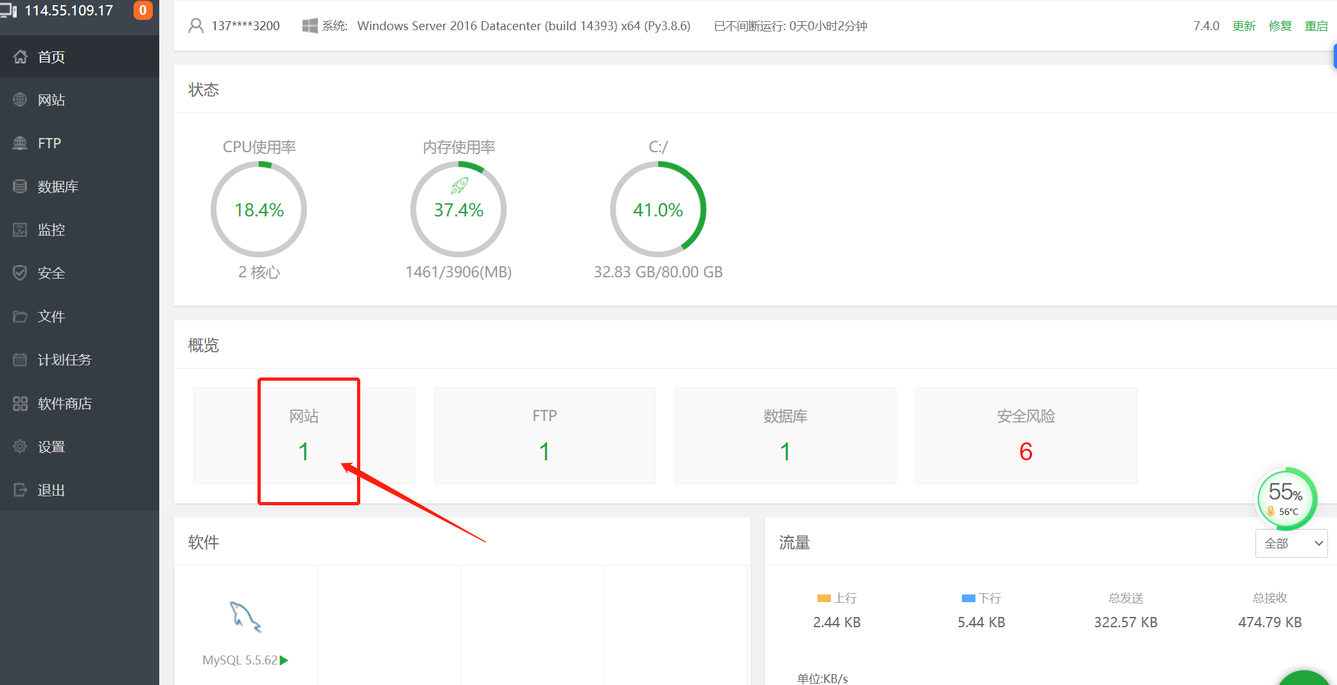The width and height of the screenshot is (1337, 685).
Task: Go to the 网站 sidebar page
Action: (80, 100)
